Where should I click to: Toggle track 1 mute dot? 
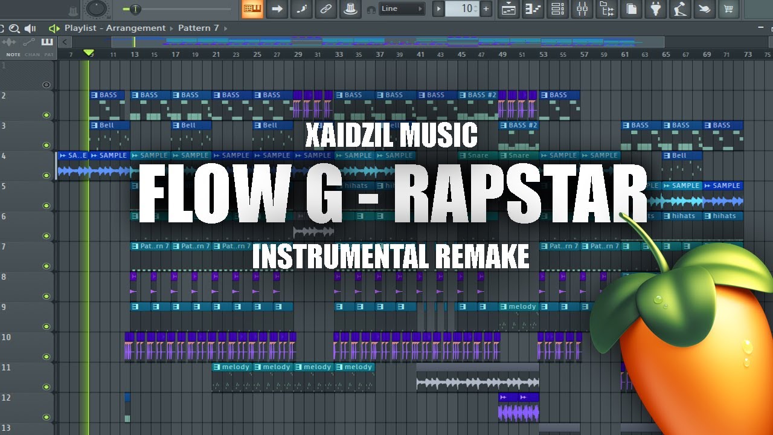click(47, 85)
